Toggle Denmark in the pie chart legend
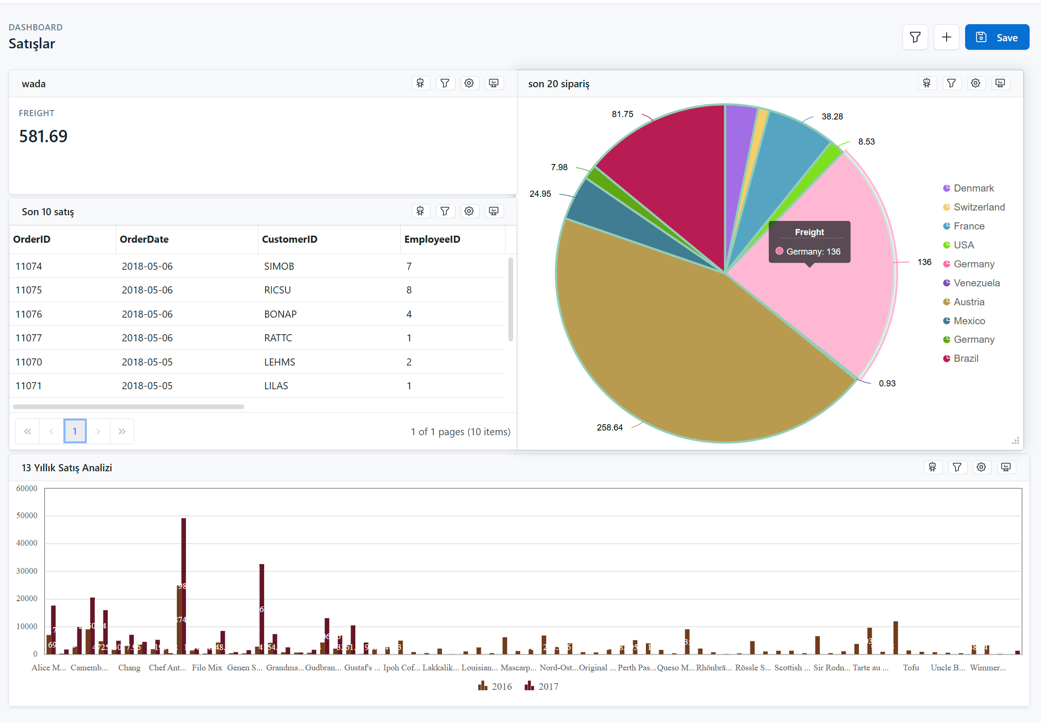1041x723 pixels. point(973,188)
